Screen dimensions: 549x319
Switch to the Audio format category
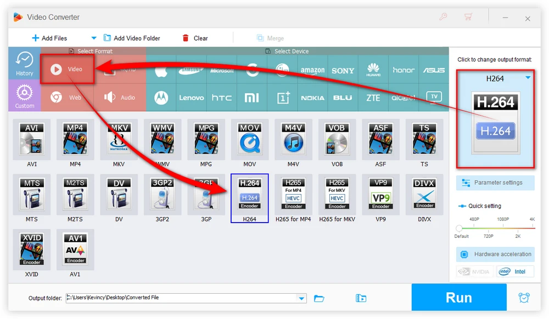point(120,98)
